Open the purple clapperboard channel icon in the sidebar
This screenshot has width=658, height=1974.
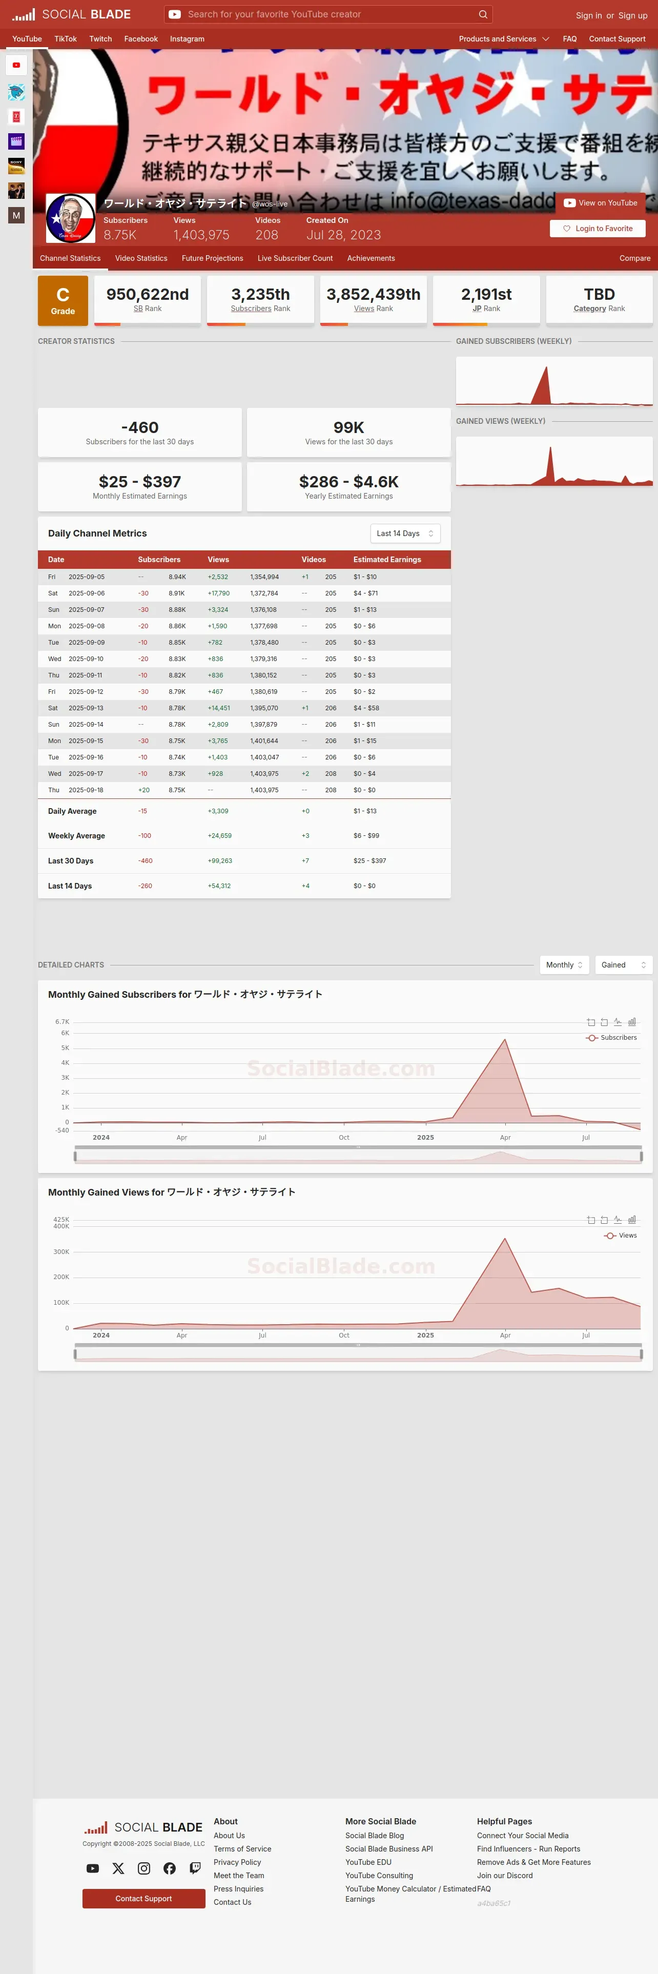pyautogui.click(x=16, y=141)
